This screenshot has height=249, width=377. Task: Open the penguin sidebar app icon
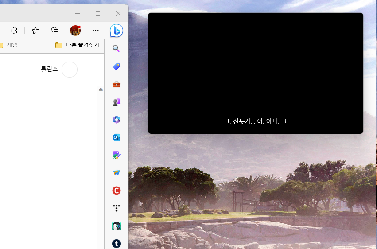point(117,226)
